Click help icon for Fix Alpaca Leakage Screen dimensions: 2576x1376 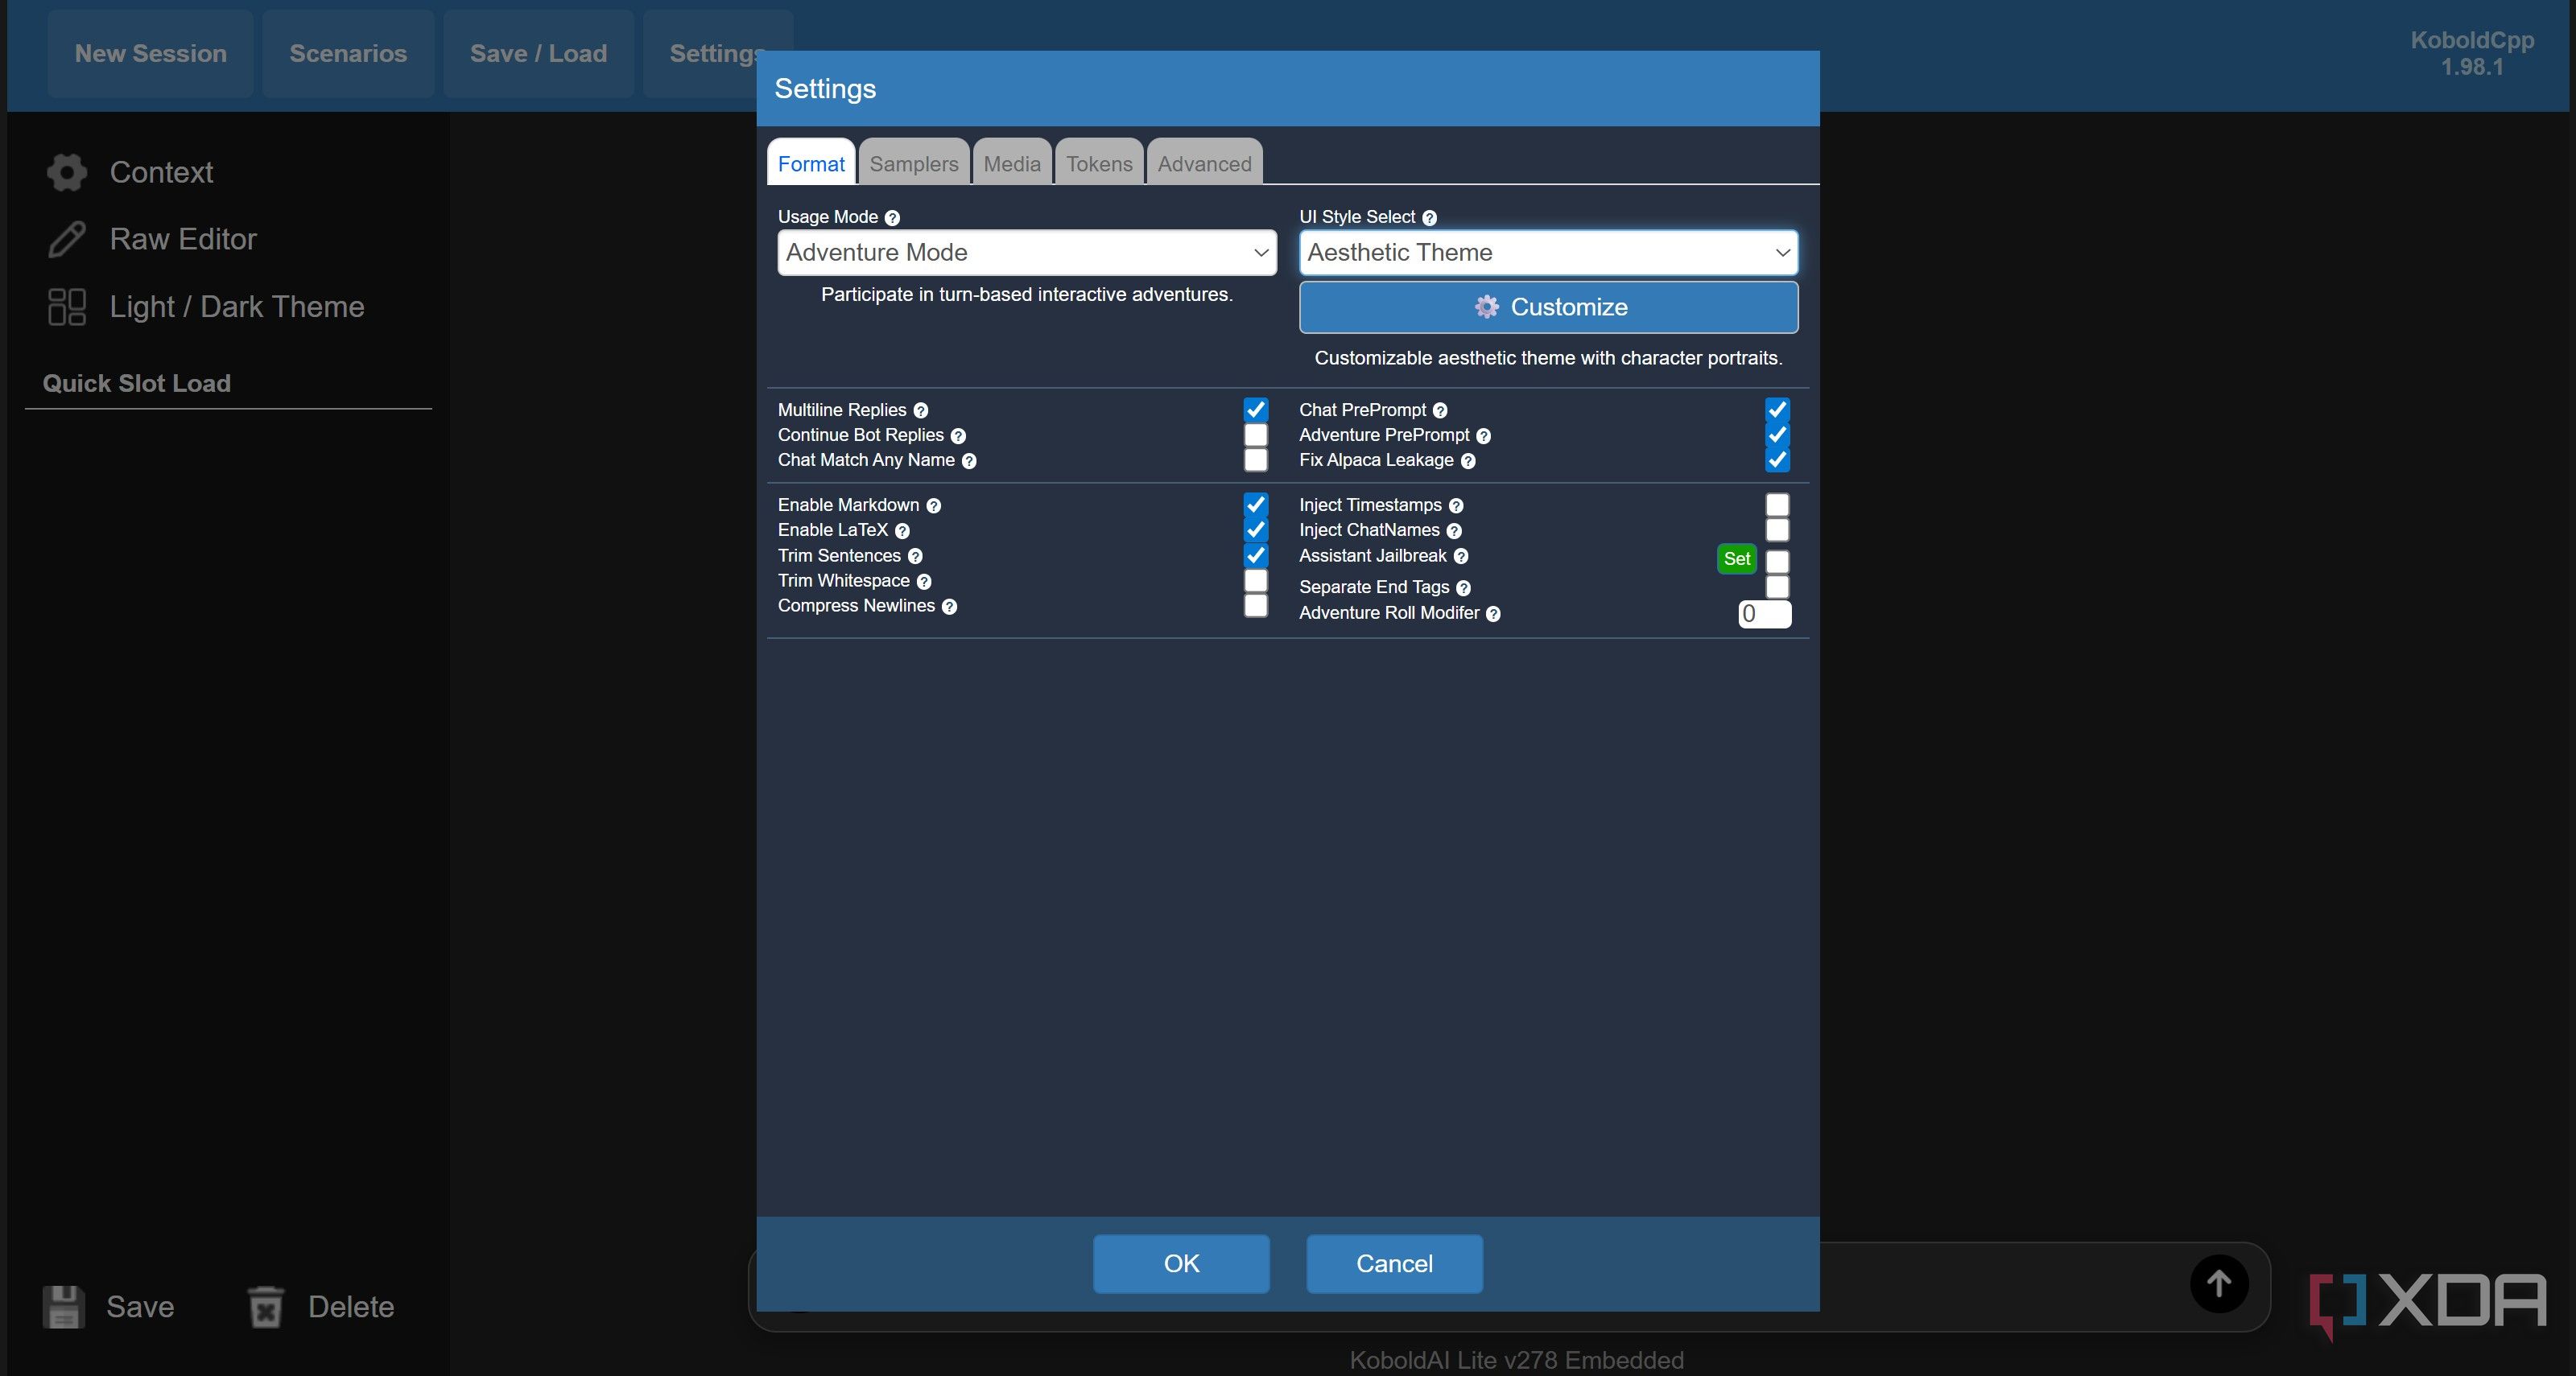click(x=1467, y=460)
